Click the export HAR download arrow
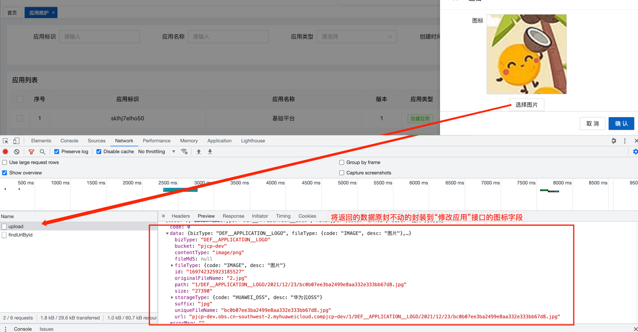Viewport: 638px width, 332px height. click(x=210, y=152)
